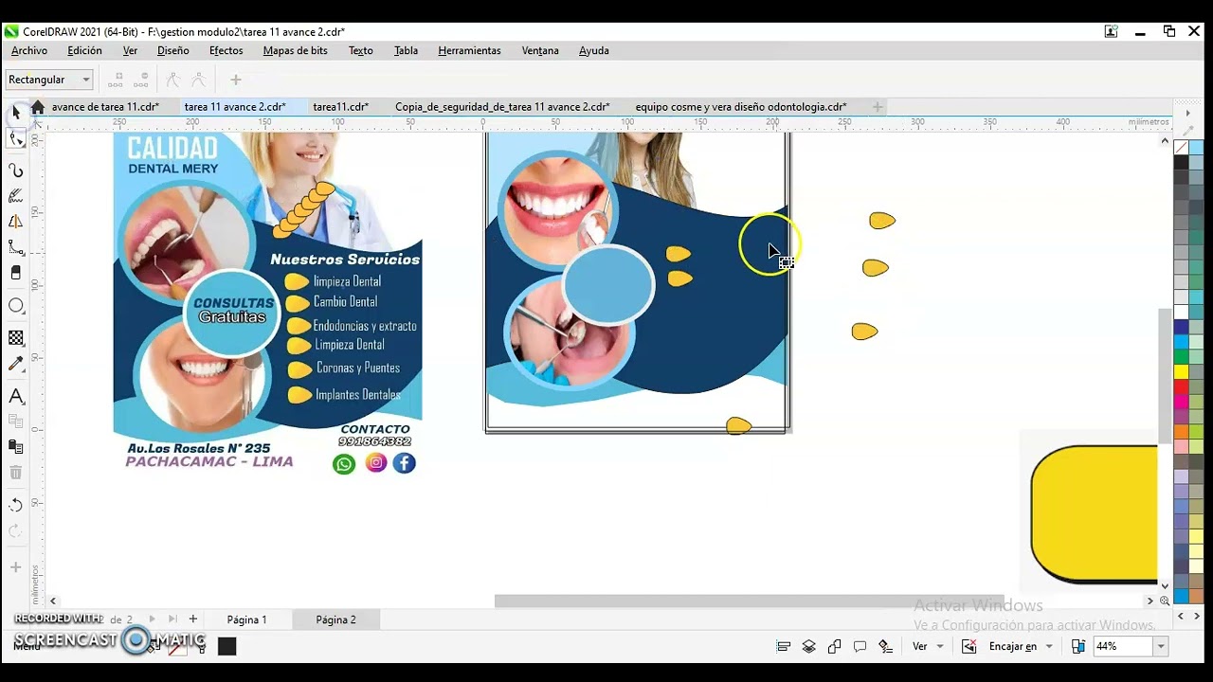This screenshot has width=1213, height=682.
Task: Click the snap off icon beside Encajar en
Action: click(969, 646)
